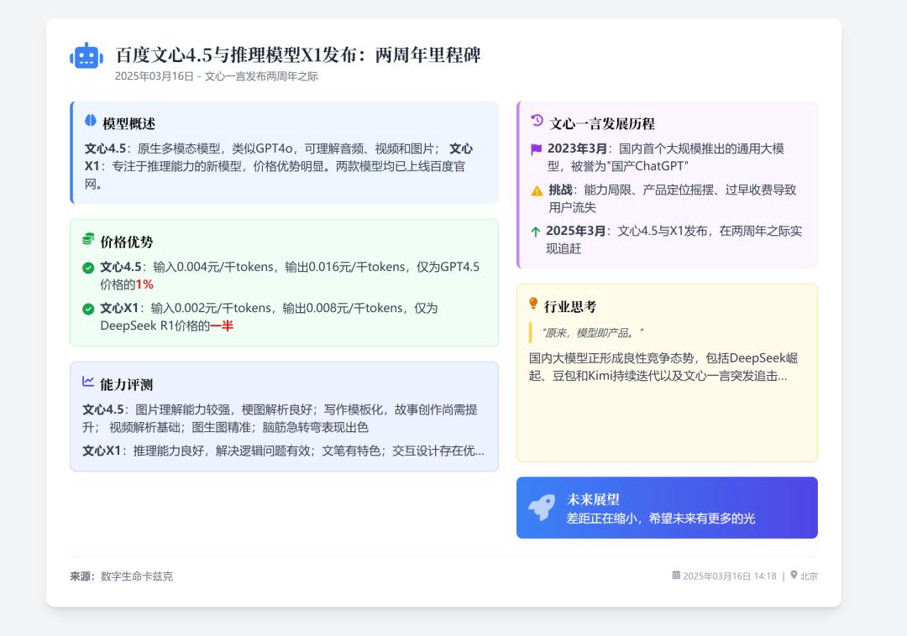Click the 模型概述 section heading
Viewport: 907px width, 636px height.
[129, 123]
